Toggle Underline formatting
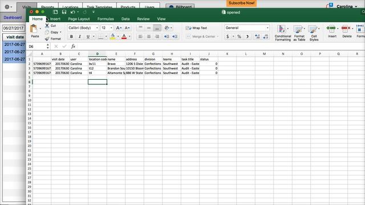365x205 pixels. tap(88, 36)
